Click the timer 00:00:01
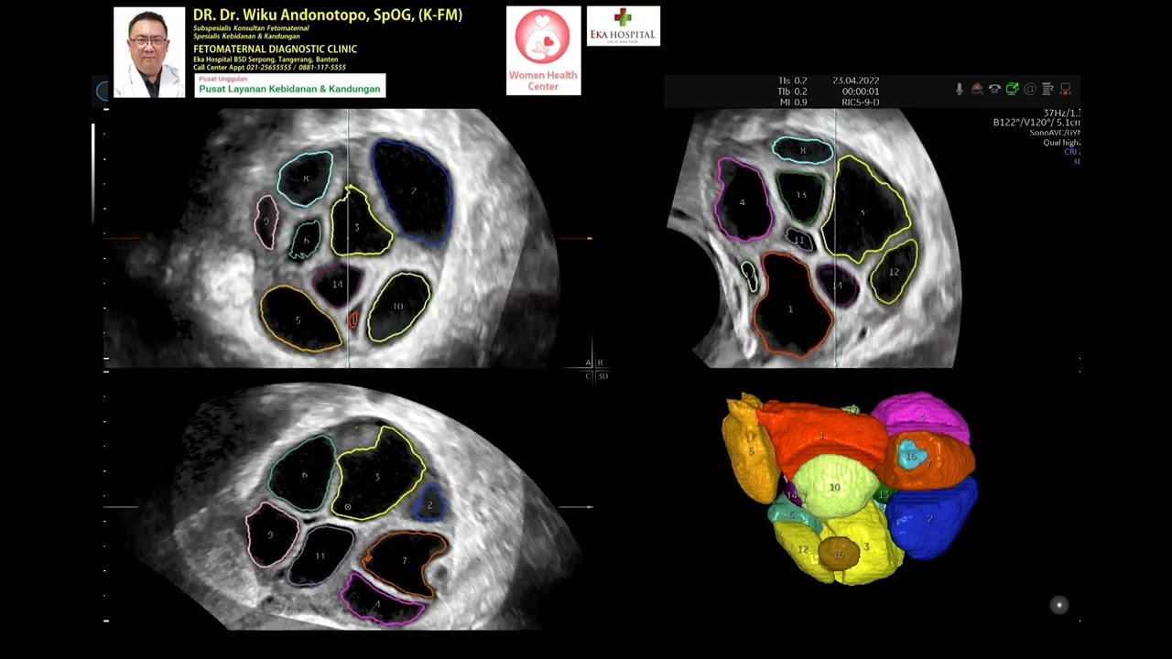 tap(861, 92)
